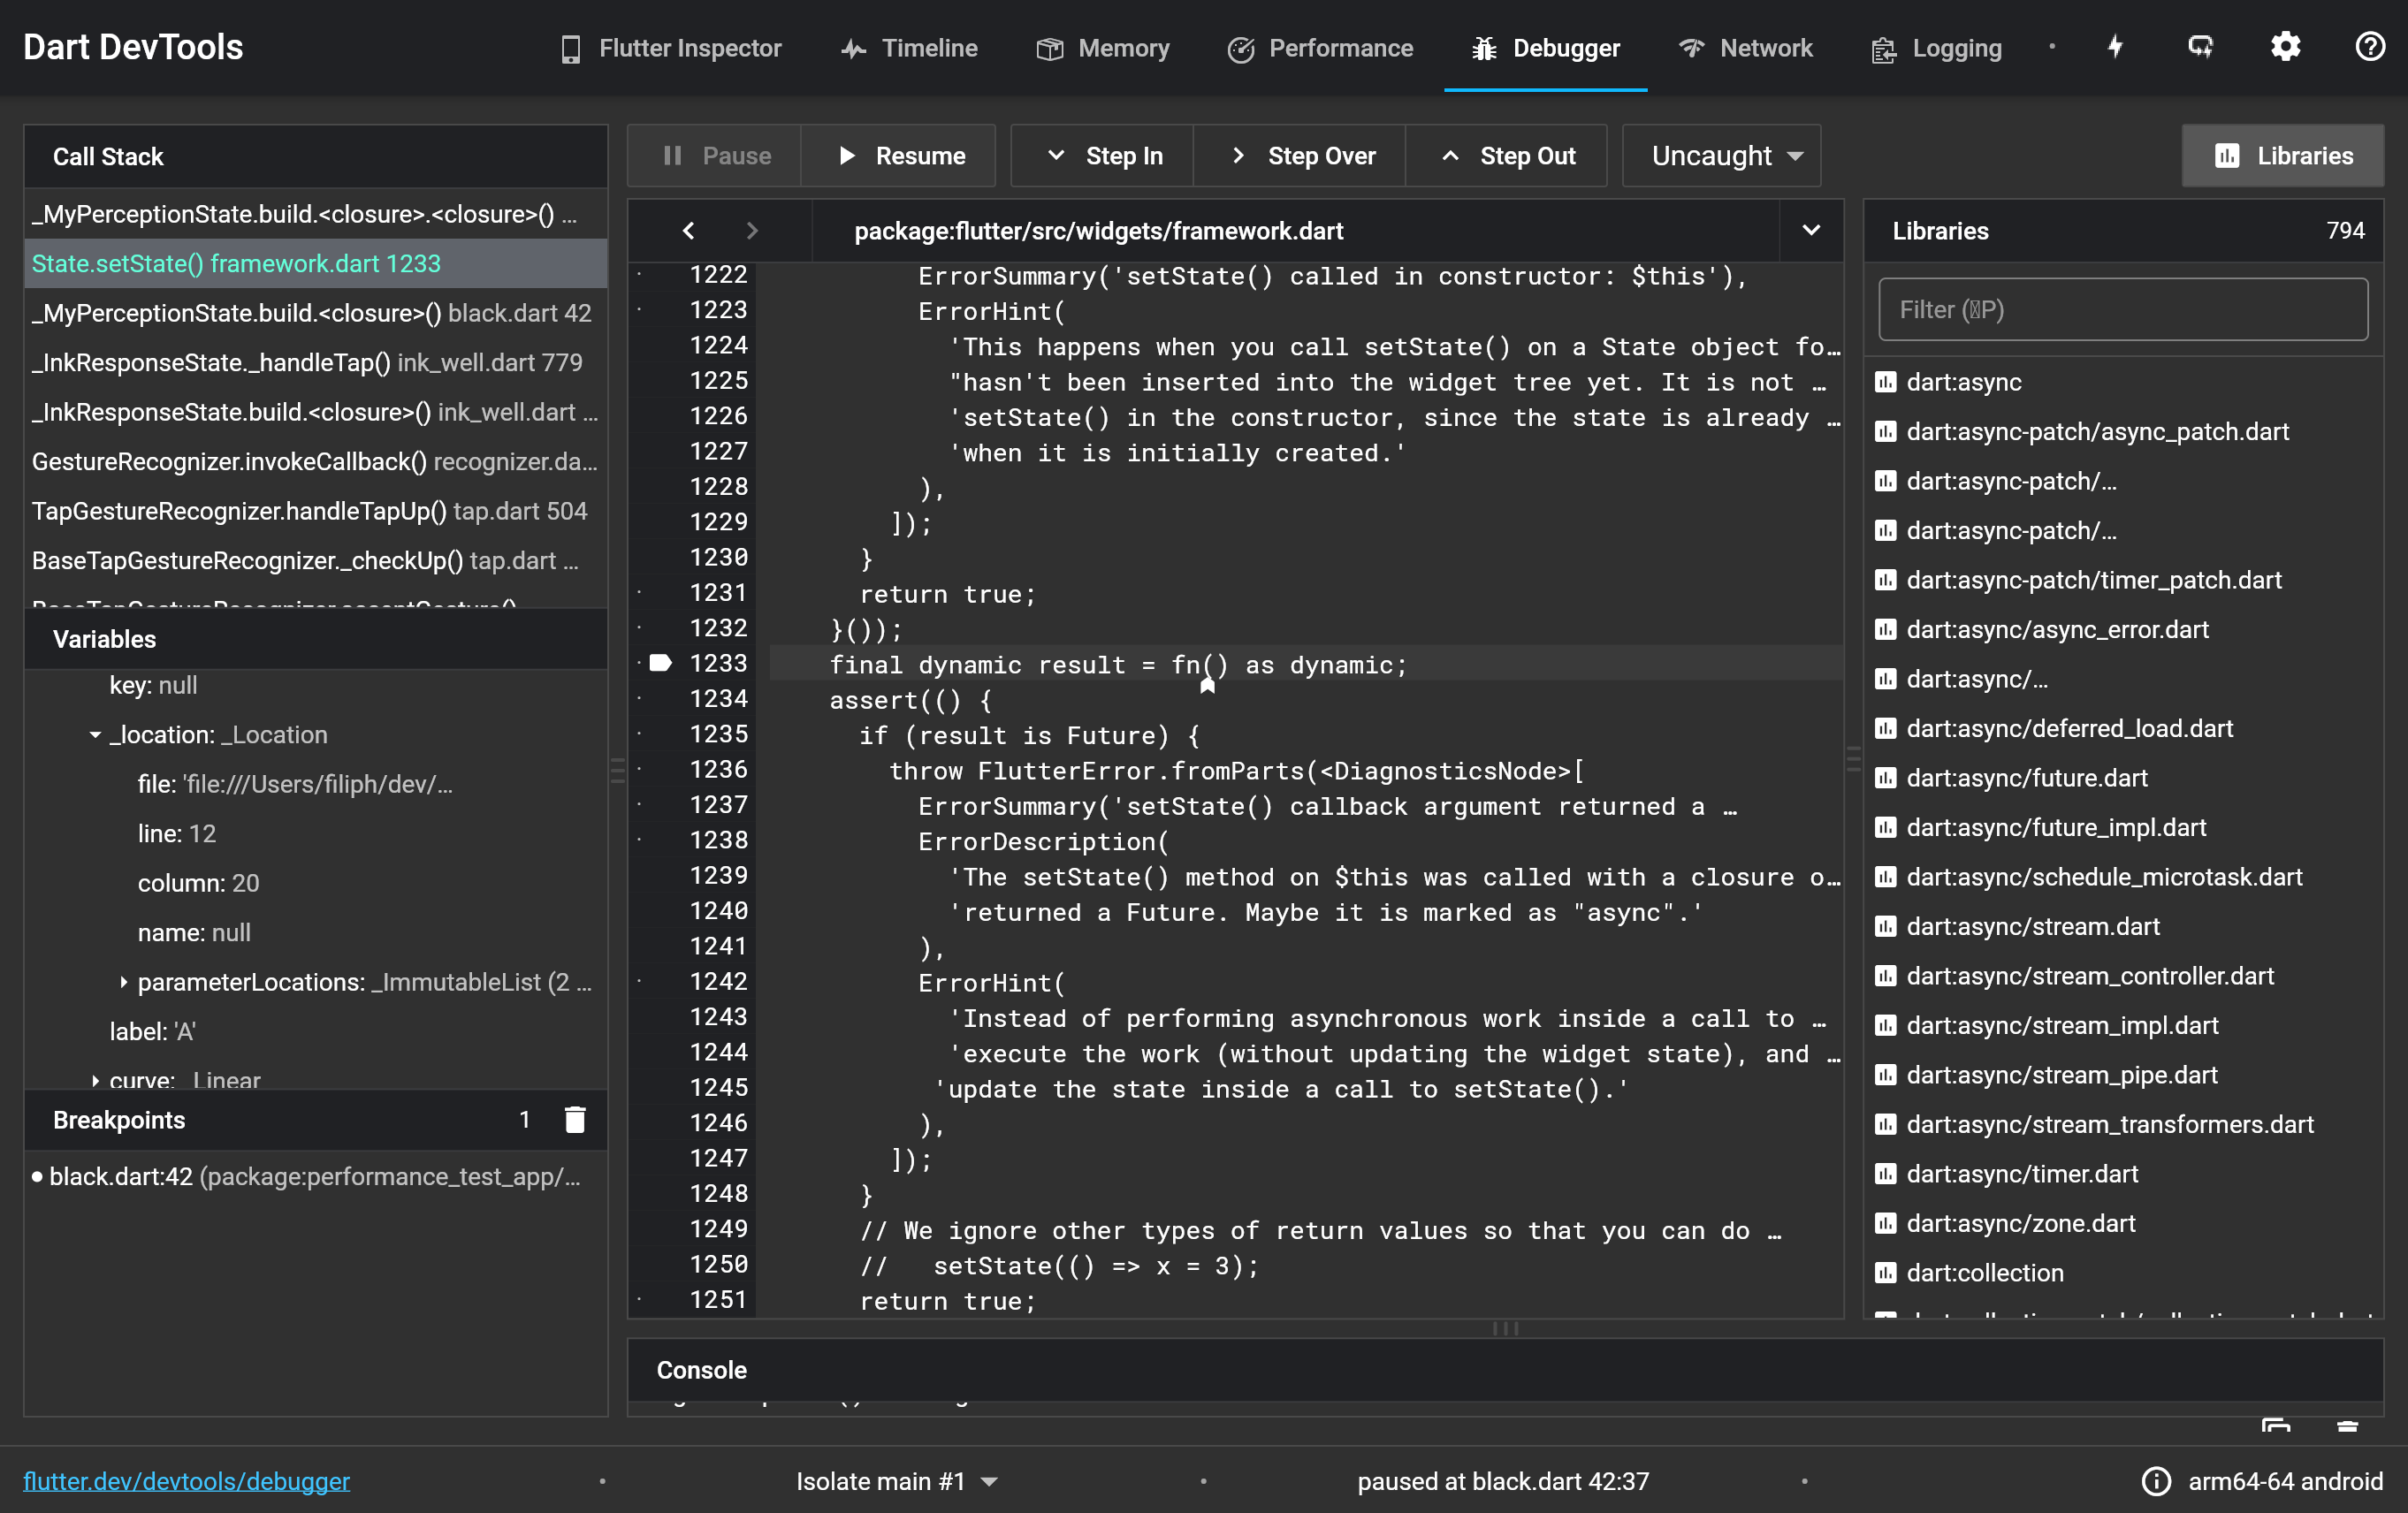Expand parameterLocations variable node

point(123,982)
